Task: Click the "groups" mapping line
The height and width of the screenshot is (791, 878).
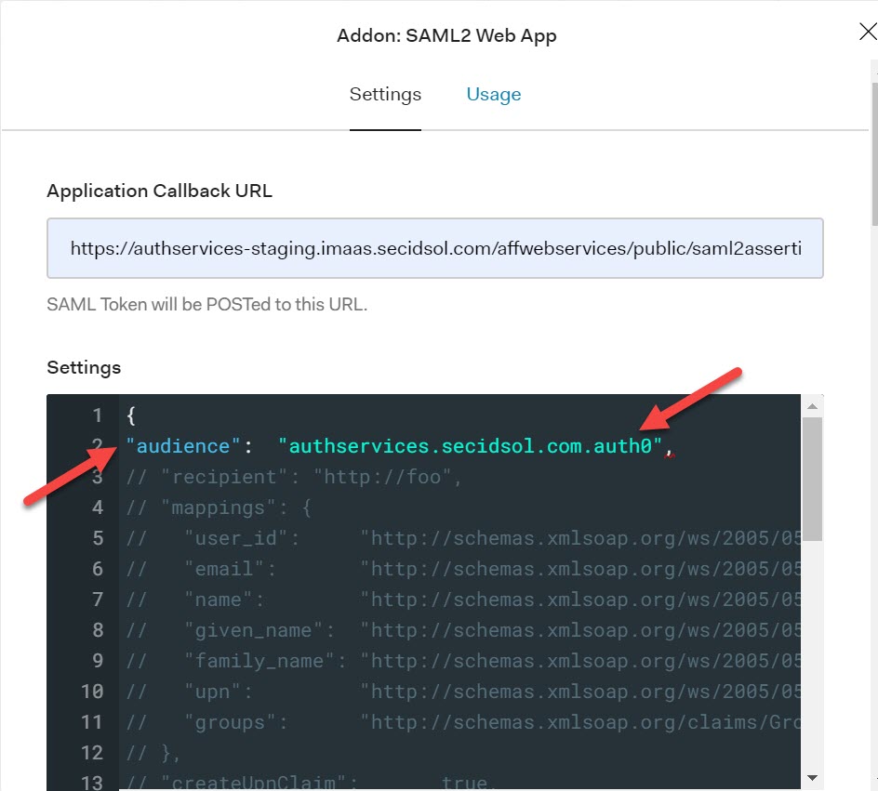Action: pos(463,722)
